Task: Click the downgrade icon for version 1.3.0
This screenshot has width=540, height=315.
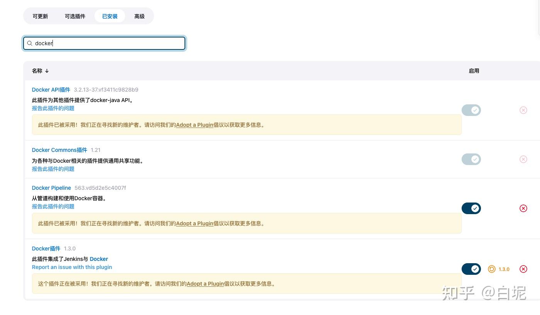Action: coord(492,269)
